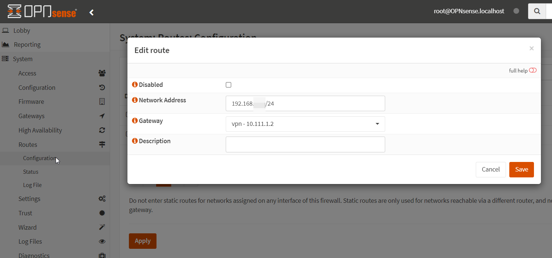This screenshot has width=552, height=258.
Task: Open Gateways via paper plane icon
Action: coord(102,116)
